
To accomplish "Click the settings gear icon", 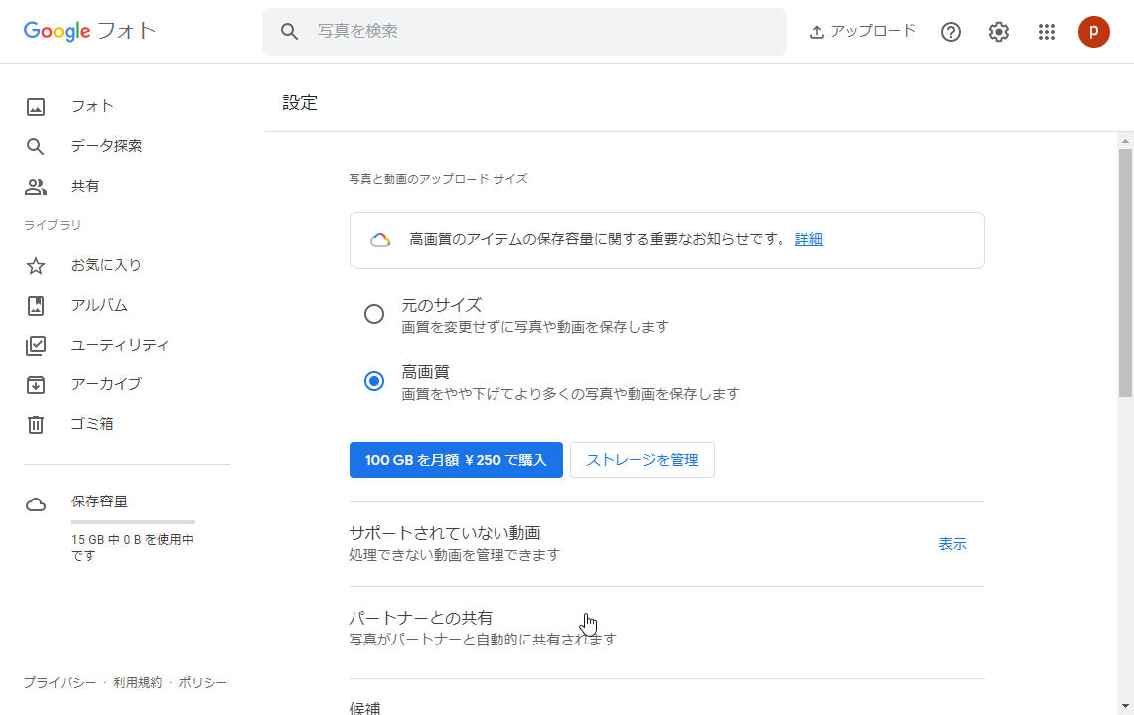I will (998, 31).
